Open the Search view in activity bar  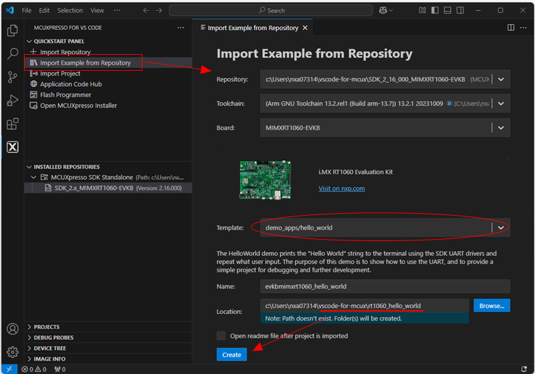(x=12, y=54)
